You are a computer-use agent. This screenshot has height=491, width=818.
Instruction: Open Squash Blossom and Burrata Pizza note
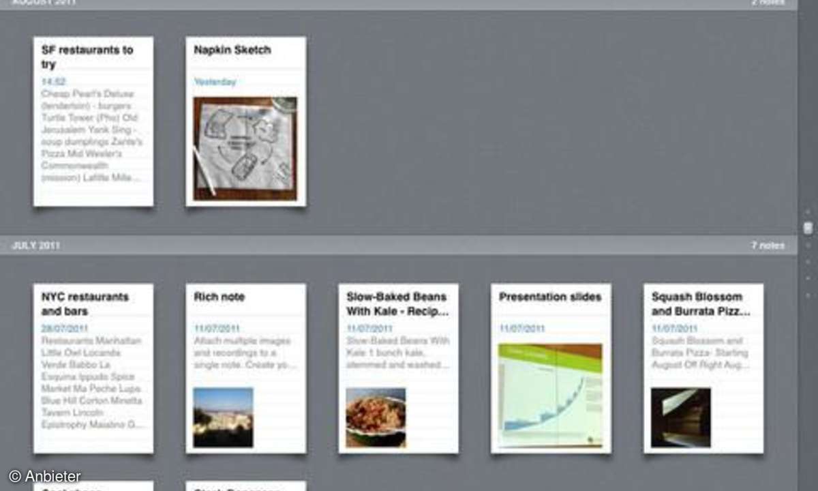coord(703,368)
